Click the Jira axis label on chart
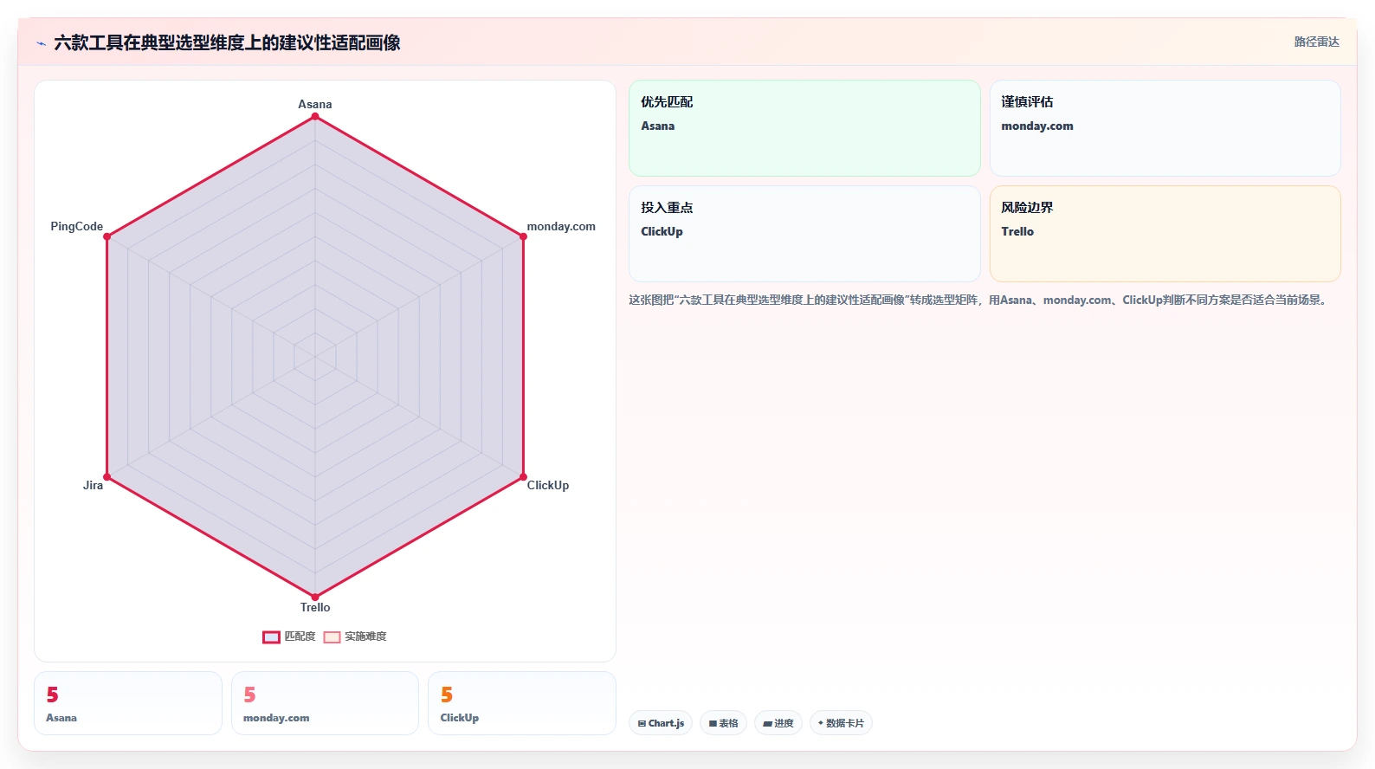 tap(93, 485)
